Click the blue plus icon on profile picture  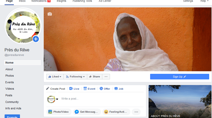pyautogui.click(x=36, y=39)
